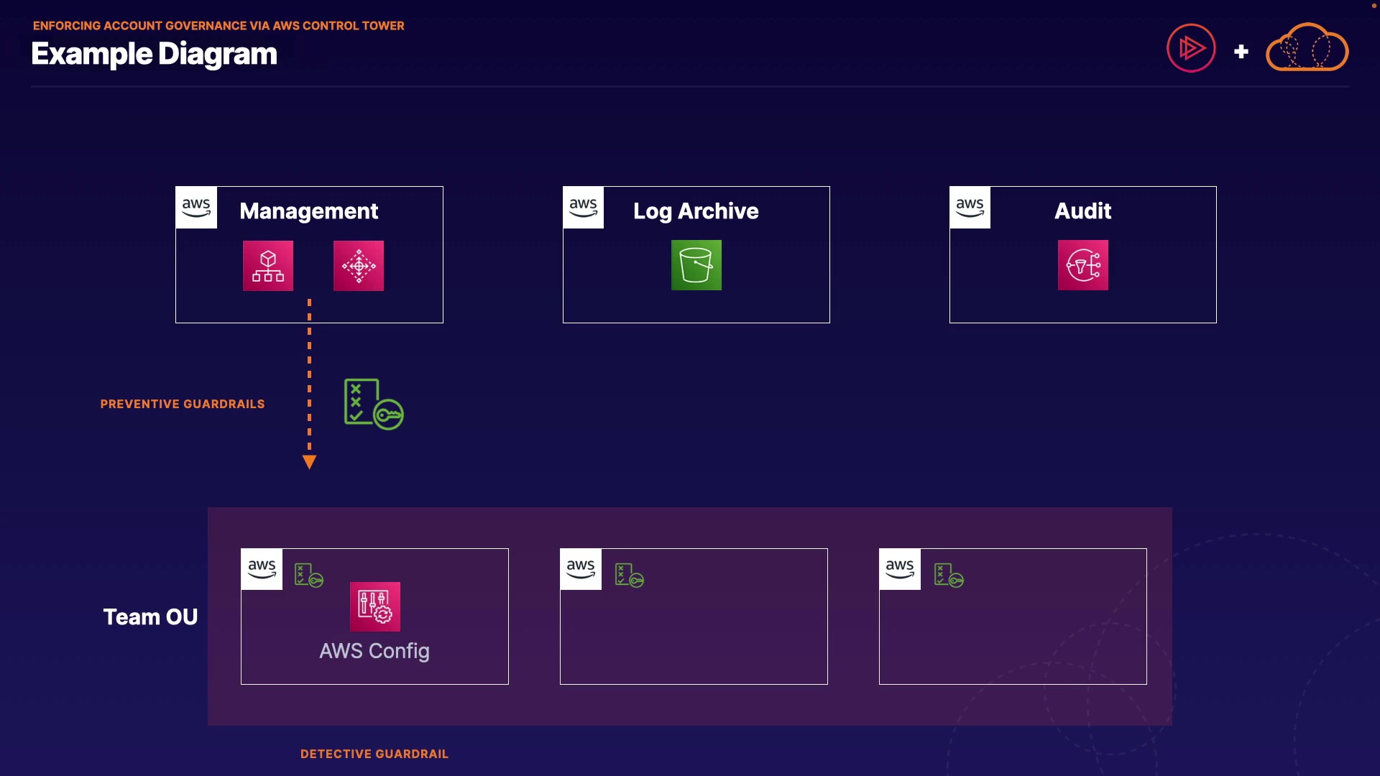
Task: Click the aws logo on Log Archive box
Action: pos(583,208)
